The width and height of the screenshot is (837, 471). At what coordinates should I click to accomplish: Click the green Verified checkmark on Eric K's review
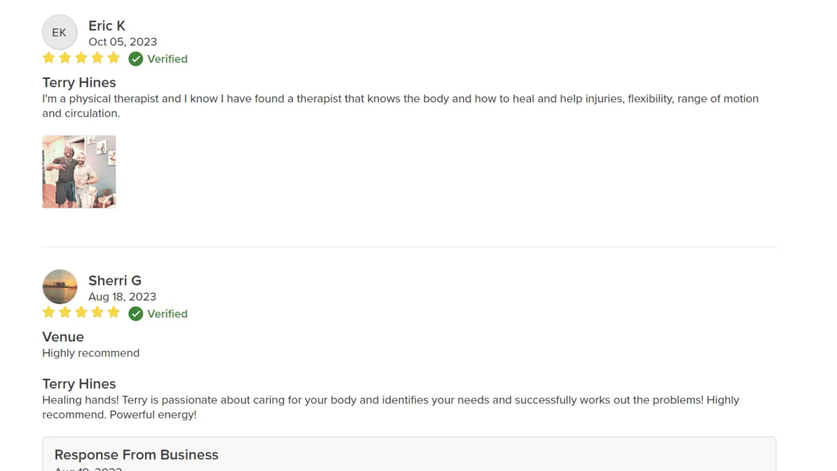pos(136,59)
